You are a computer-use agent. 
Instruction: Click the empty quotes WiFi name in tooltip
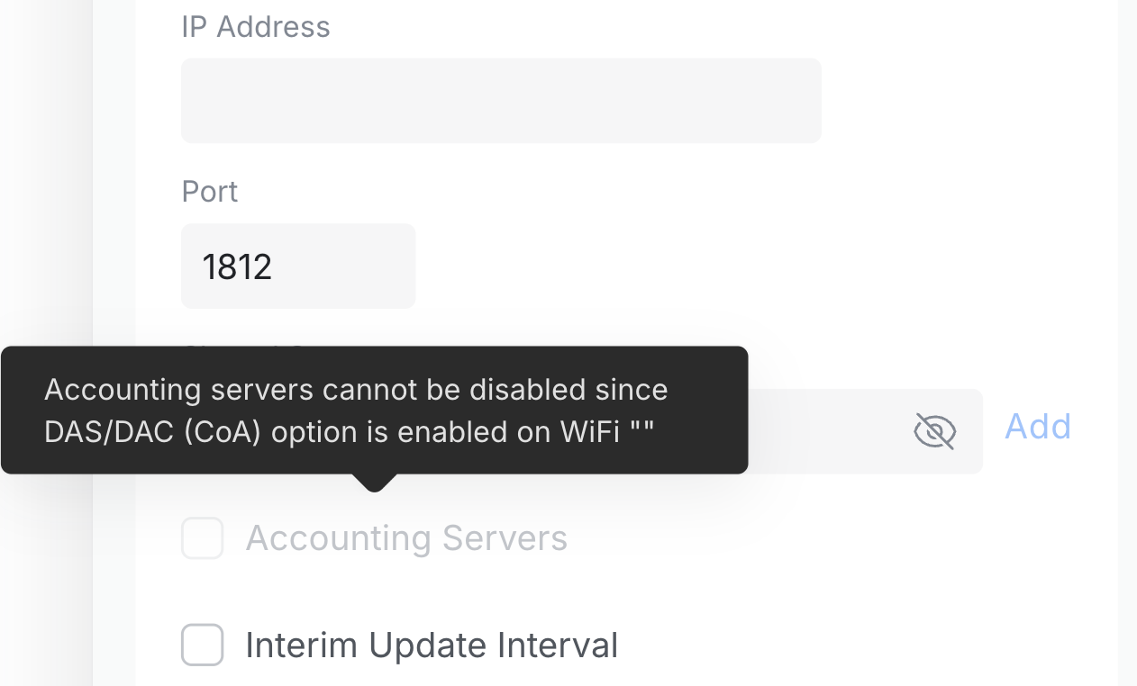click(641, 432)
